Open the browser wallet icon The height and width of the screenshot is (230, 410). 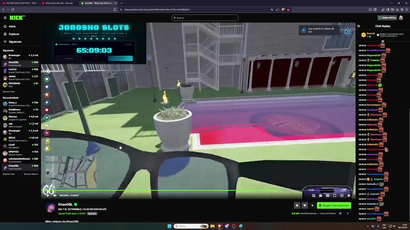392,10
